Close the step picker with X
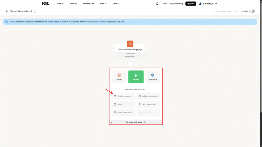262x147 pixels. coord(112,122)
